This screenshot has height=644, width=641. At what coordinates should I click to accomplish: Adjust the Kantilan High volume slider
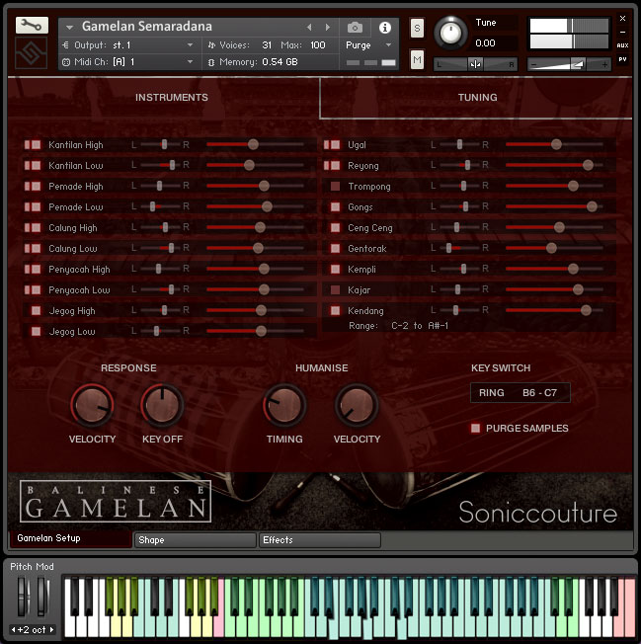coord(255,144)
